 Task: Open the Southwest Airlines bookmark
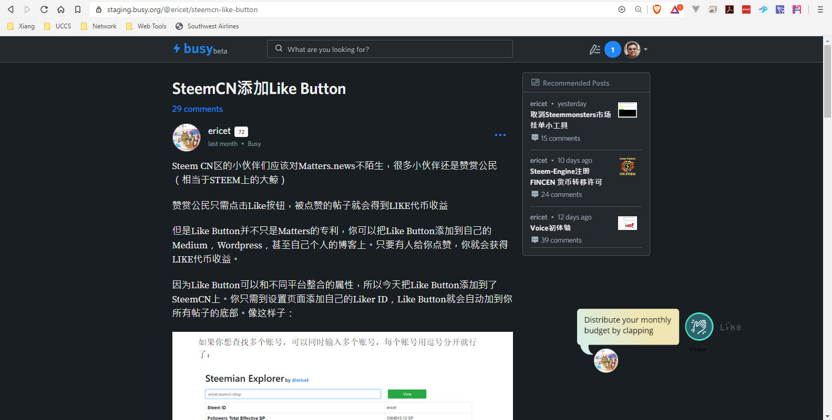tap(207, 26)
